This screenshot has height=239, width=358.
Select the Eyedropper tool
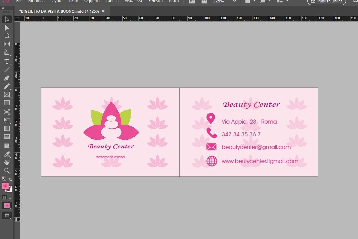[7, 154]
